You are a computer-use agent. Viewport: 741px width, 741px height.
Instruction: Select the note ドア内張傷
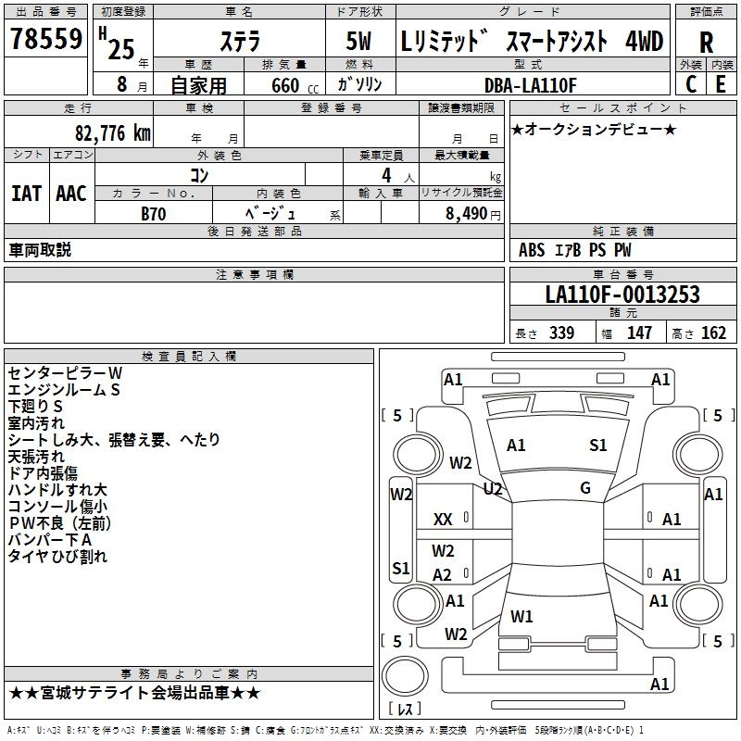tap(43, 473)
